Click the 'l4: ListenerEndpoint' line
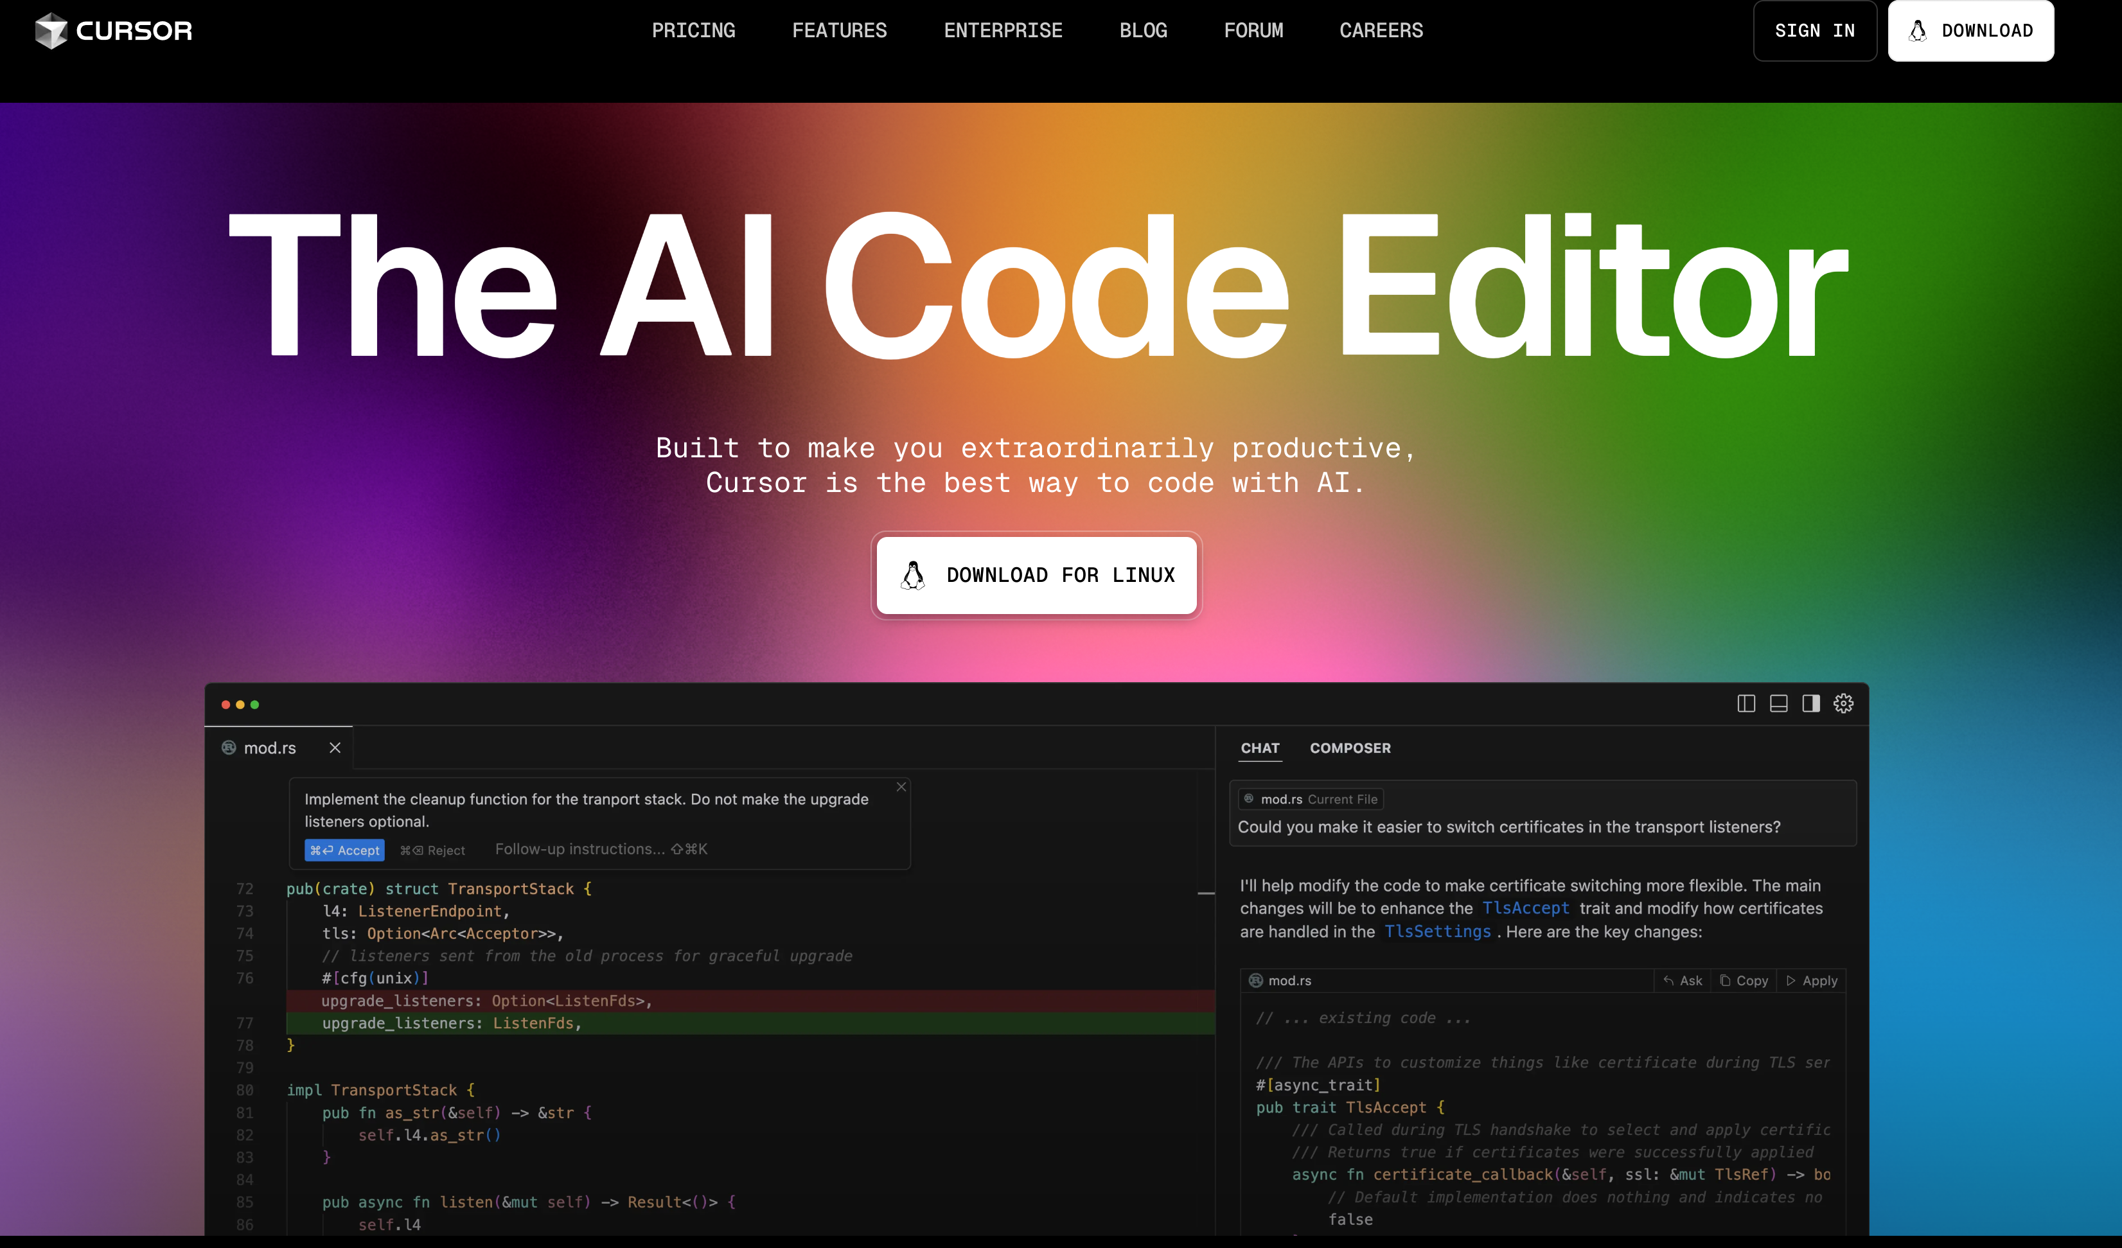Viewport: 2122px width, 1248px height. [x=416, y=911]
